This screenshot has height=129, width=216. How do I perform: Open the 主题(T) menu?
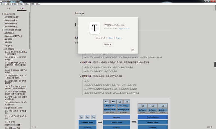32,4
